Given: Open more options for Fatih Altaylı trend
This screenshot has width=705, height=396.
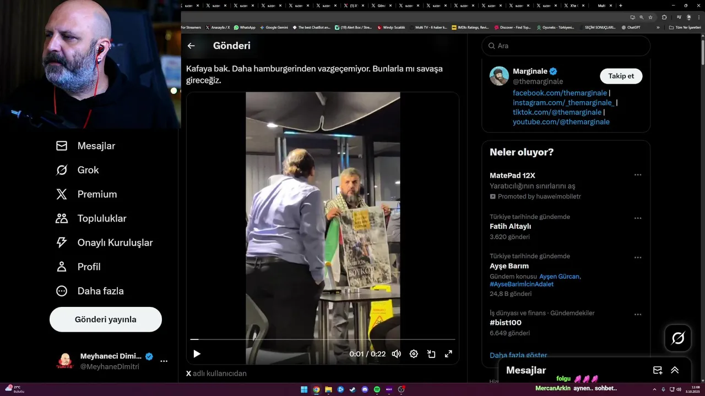Looking at the screenshot, I should 638,218.
